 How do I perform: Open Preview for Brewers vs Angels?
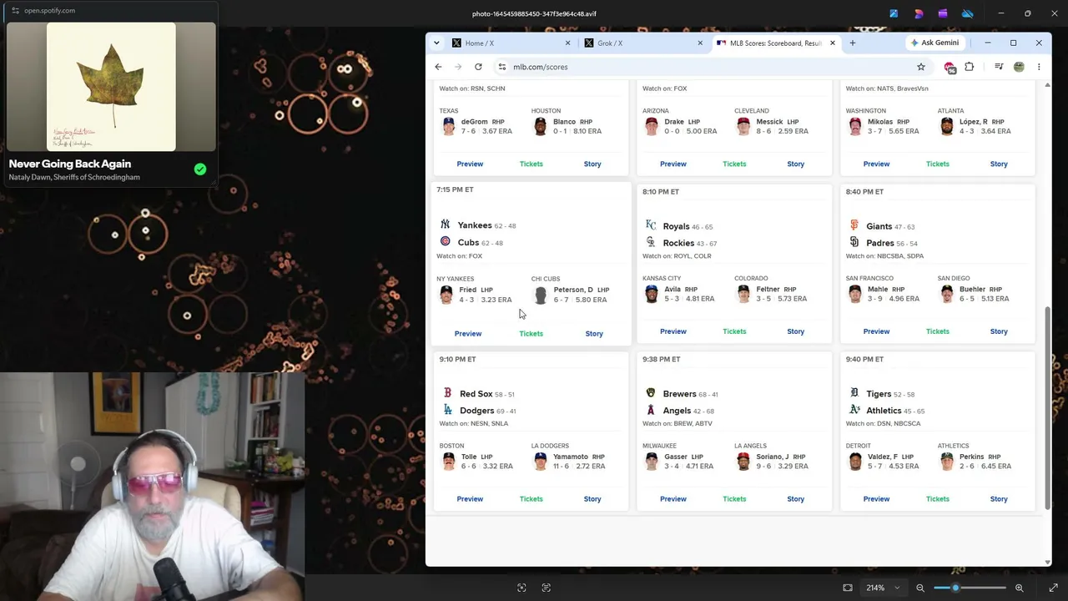pos(673,499)
